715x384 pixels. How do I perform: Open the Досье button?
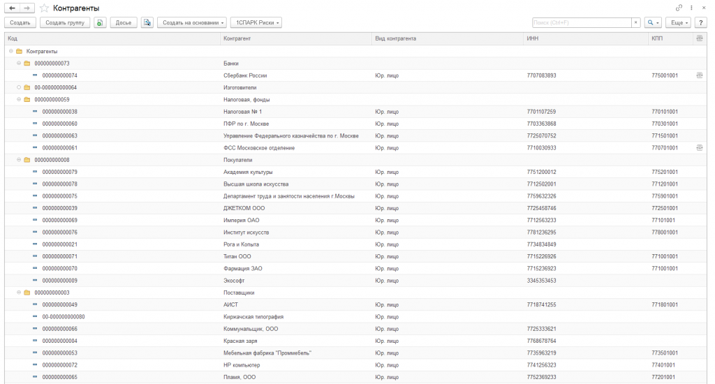(x=124, y=22)
